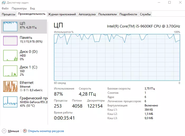The height and width of the screenshot is (136, 185).
Task: Click the Используется % graph label
Action: point(64,32)
